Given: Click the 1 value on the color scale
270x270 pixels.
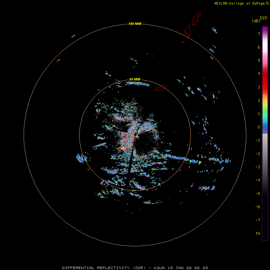Looking at the screenshot, I should point(259,114).
